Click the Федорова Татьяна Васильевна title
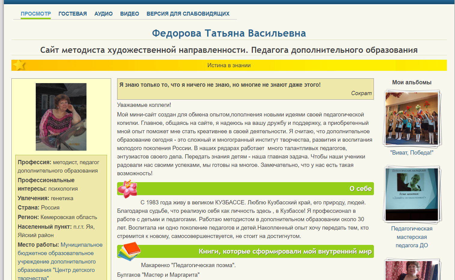455x280 pixels. [229, 33]
